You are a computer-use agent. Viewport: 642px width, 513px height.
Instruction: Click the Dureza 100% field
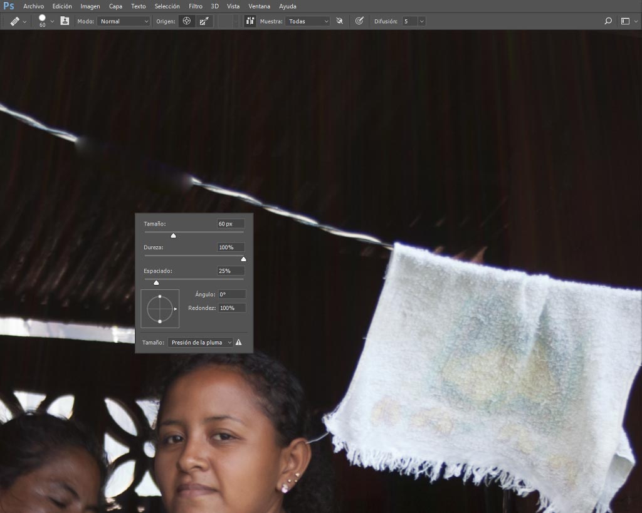click(x=231, y=247)
